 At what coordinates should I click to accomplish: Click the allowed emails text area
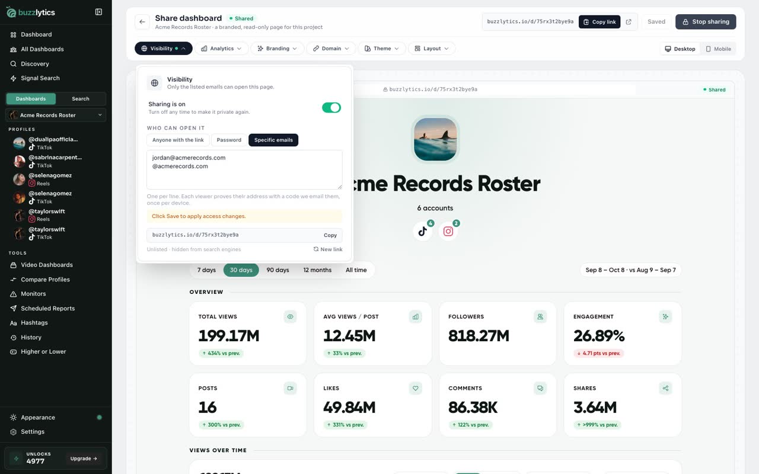tap(244, 169)
